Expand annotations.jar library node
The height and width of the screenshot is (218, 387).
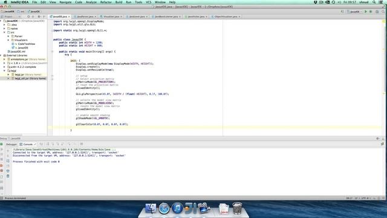tap(4, 59)
